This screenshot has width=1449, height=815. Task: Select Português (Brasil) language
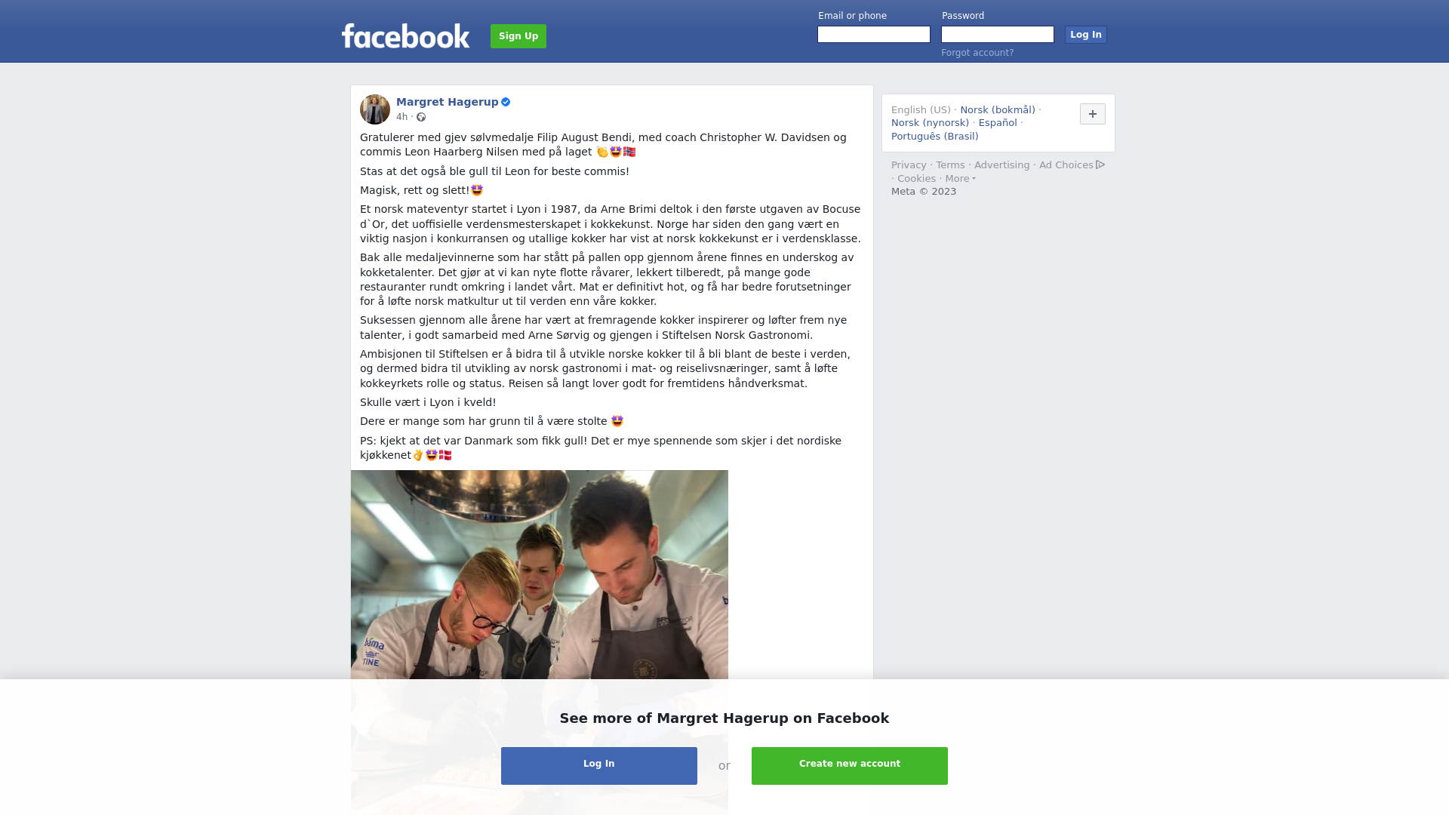point(935,137)
